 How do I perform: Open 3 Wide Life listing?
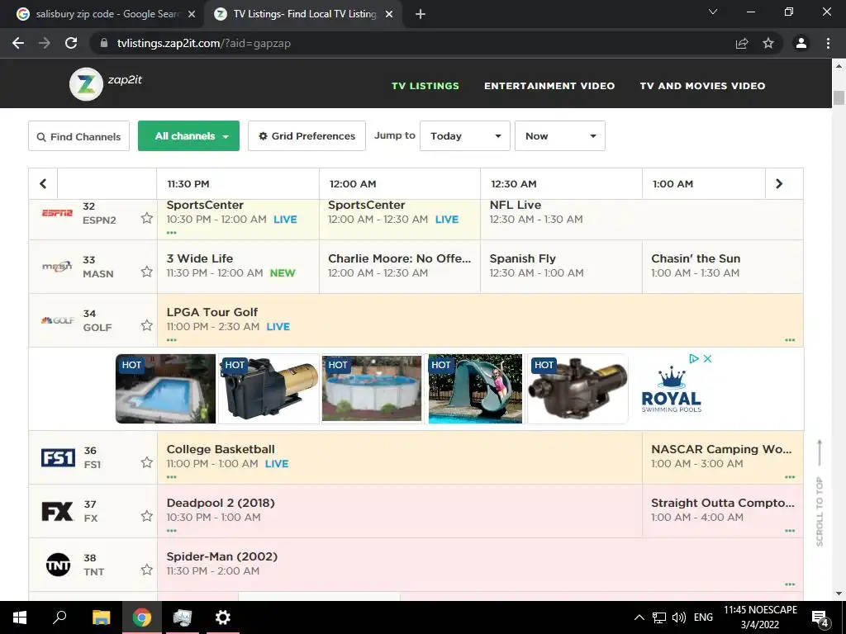238,267
